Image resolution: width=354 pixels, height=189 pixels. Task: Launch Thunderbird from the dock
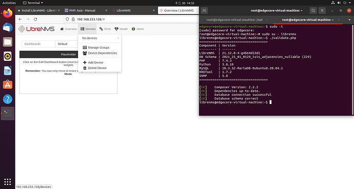click(8, 28)
